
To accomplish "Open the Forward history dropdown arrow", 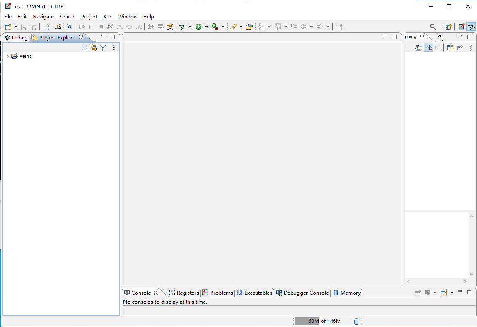I will 328,27.
